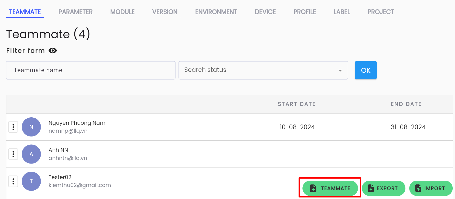Open the three-dot menu for Nguyen Phuong Nam
455x199 pixels.
(13, 127)
